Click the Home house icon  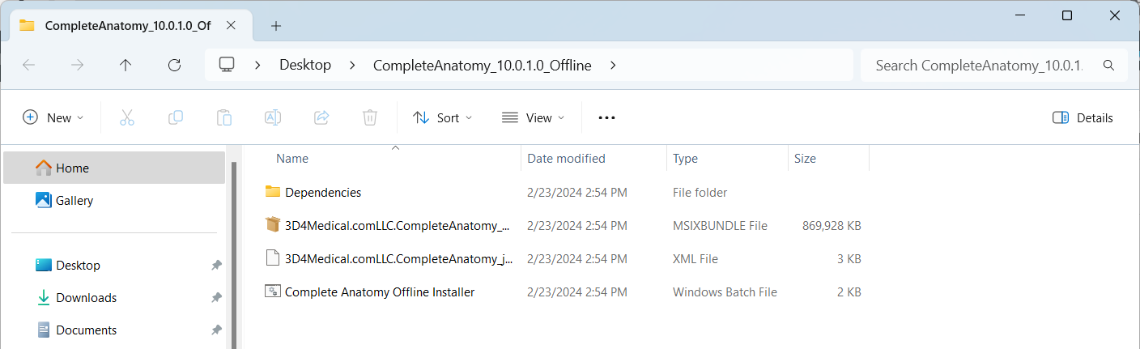[x=44, y=168]
